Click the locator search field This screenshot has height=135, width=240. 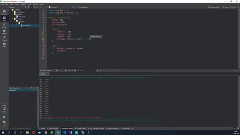25,128
